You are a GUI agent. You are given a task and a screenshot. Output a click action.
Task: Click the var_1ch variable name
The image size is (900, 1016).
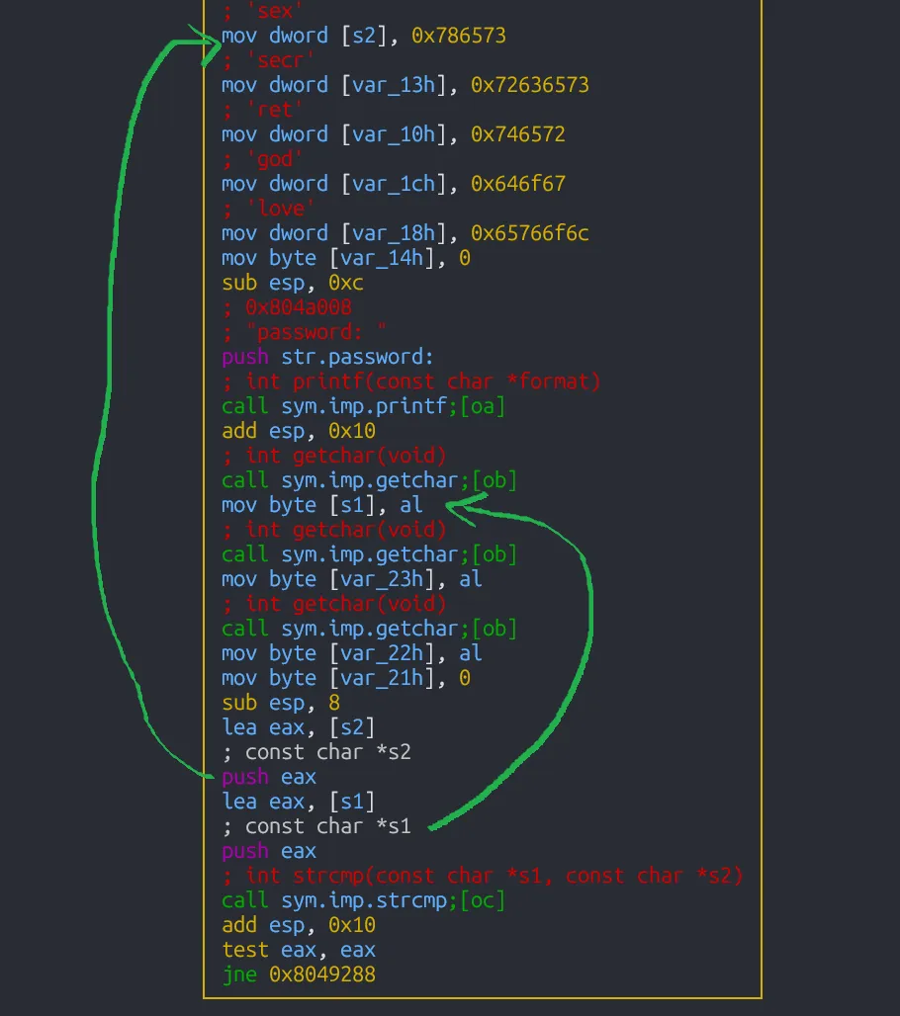398,184
